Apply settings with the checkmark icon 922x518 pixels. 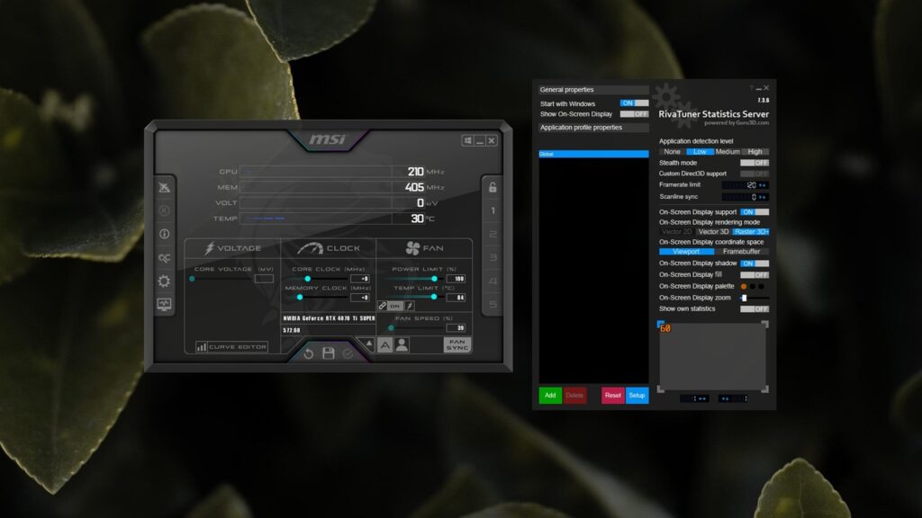(x=348, y=353)
